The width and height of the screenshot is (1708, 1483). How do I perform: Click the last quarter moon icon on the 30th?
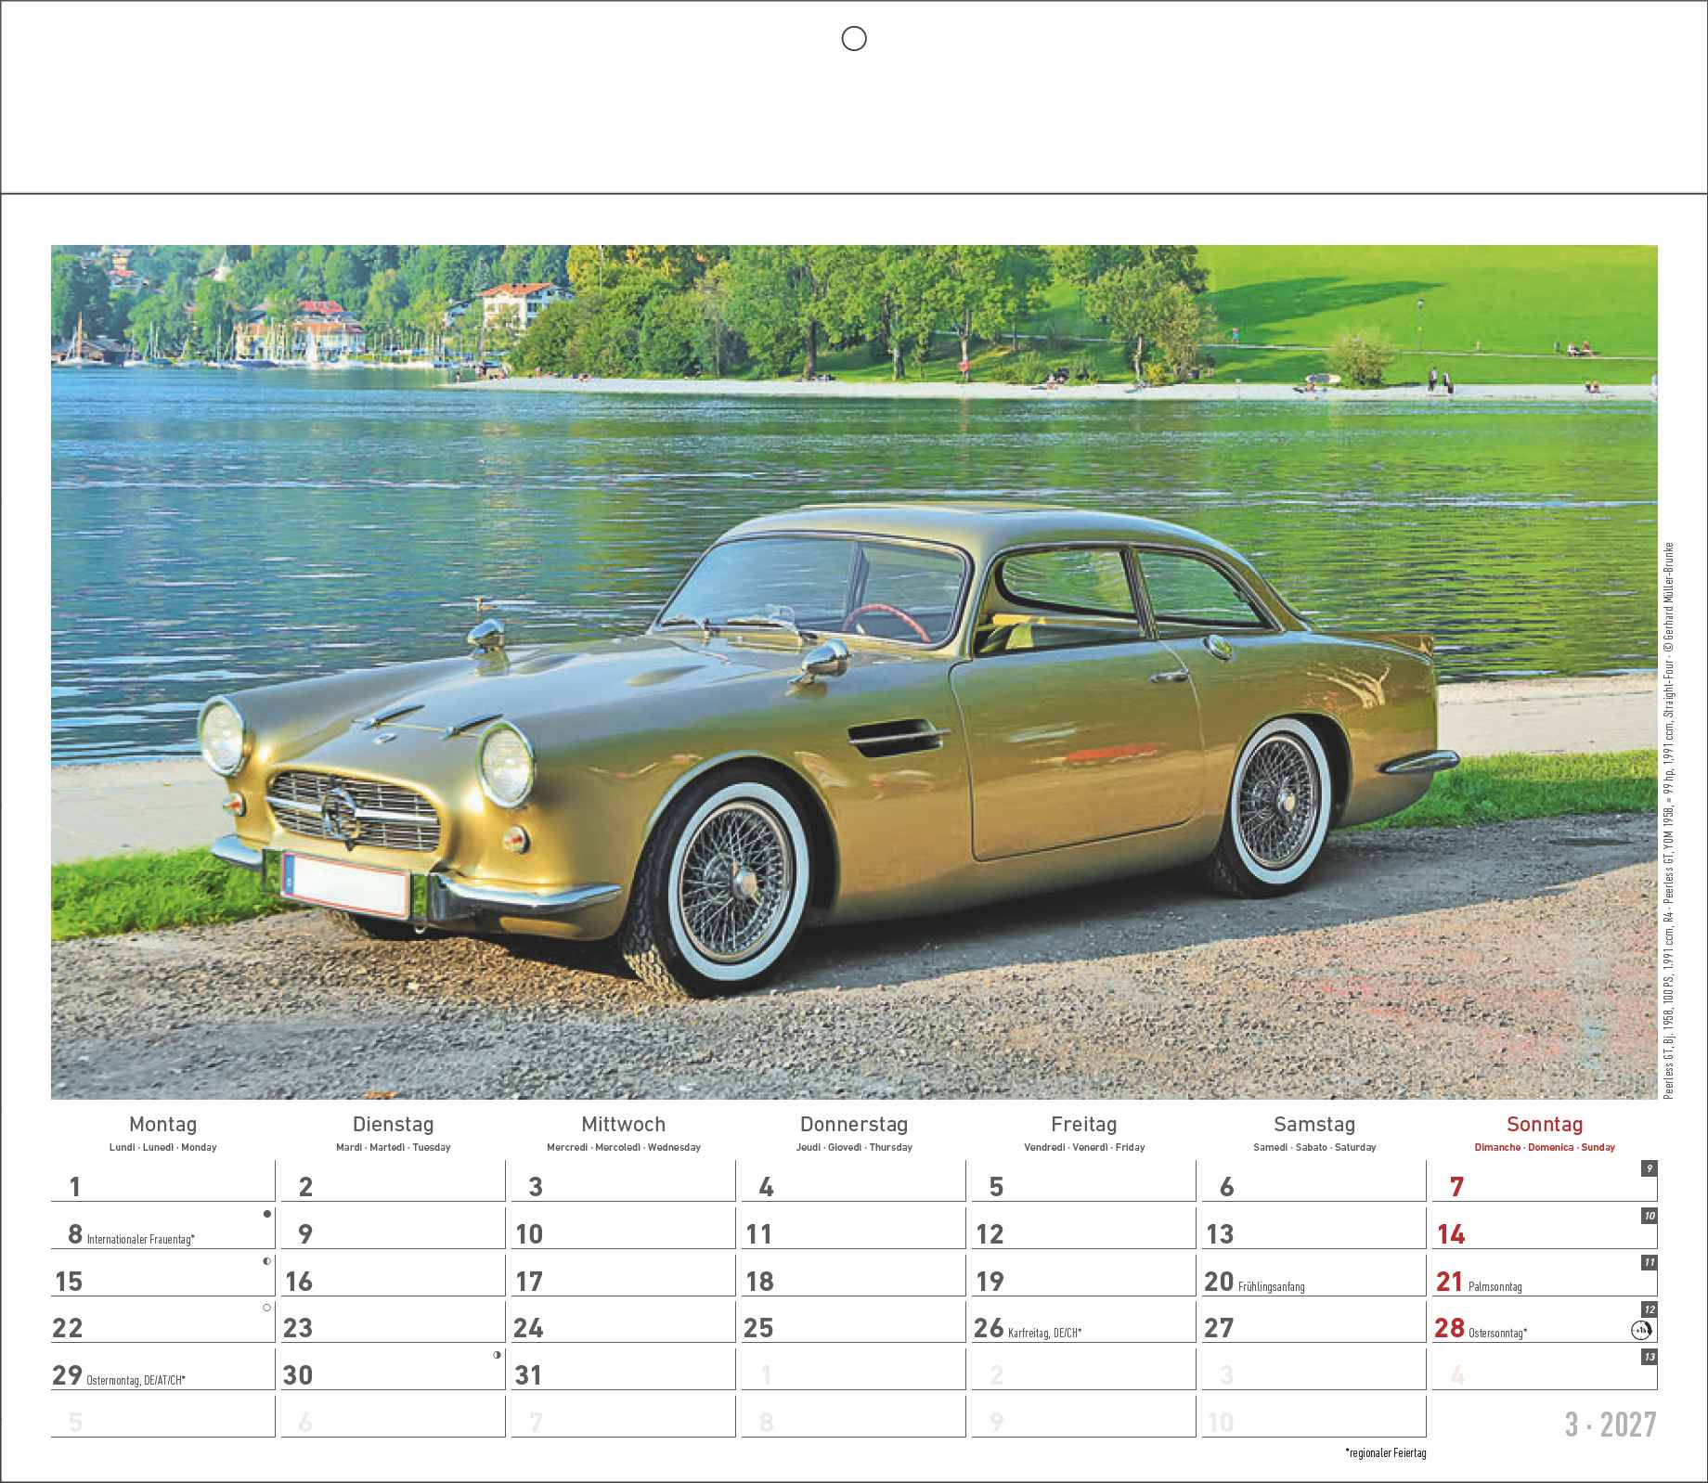pyautogui.click(x=498, y=1355)
